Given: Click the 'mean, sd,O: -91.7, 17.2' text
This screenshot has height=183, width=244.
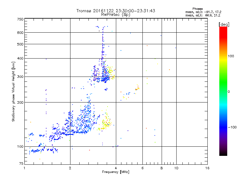Looking at the screenshot, I should click(203, 12).
